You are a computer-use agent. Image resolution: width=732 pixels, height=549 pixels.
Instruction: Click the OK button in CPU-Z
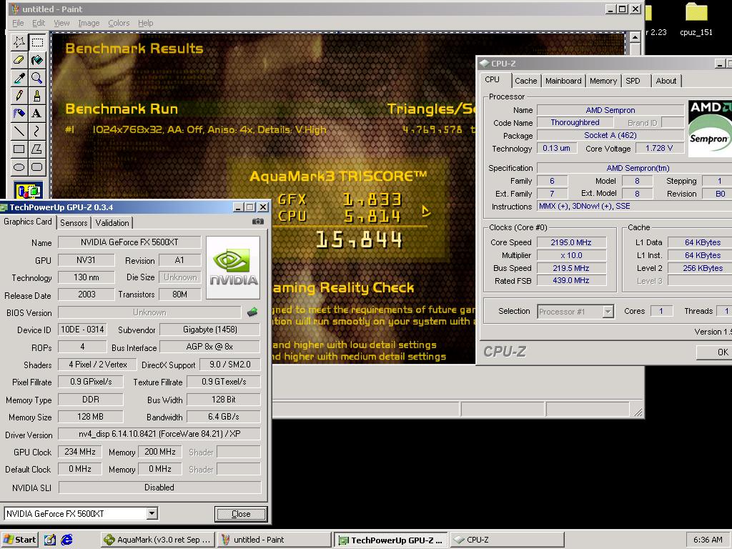[x=714, y=352]
